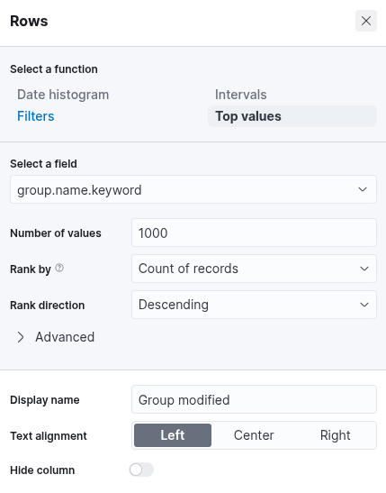Screen dimensions: 386x493
Task: Click the Display name text field
Action: (x=254, y=399)
